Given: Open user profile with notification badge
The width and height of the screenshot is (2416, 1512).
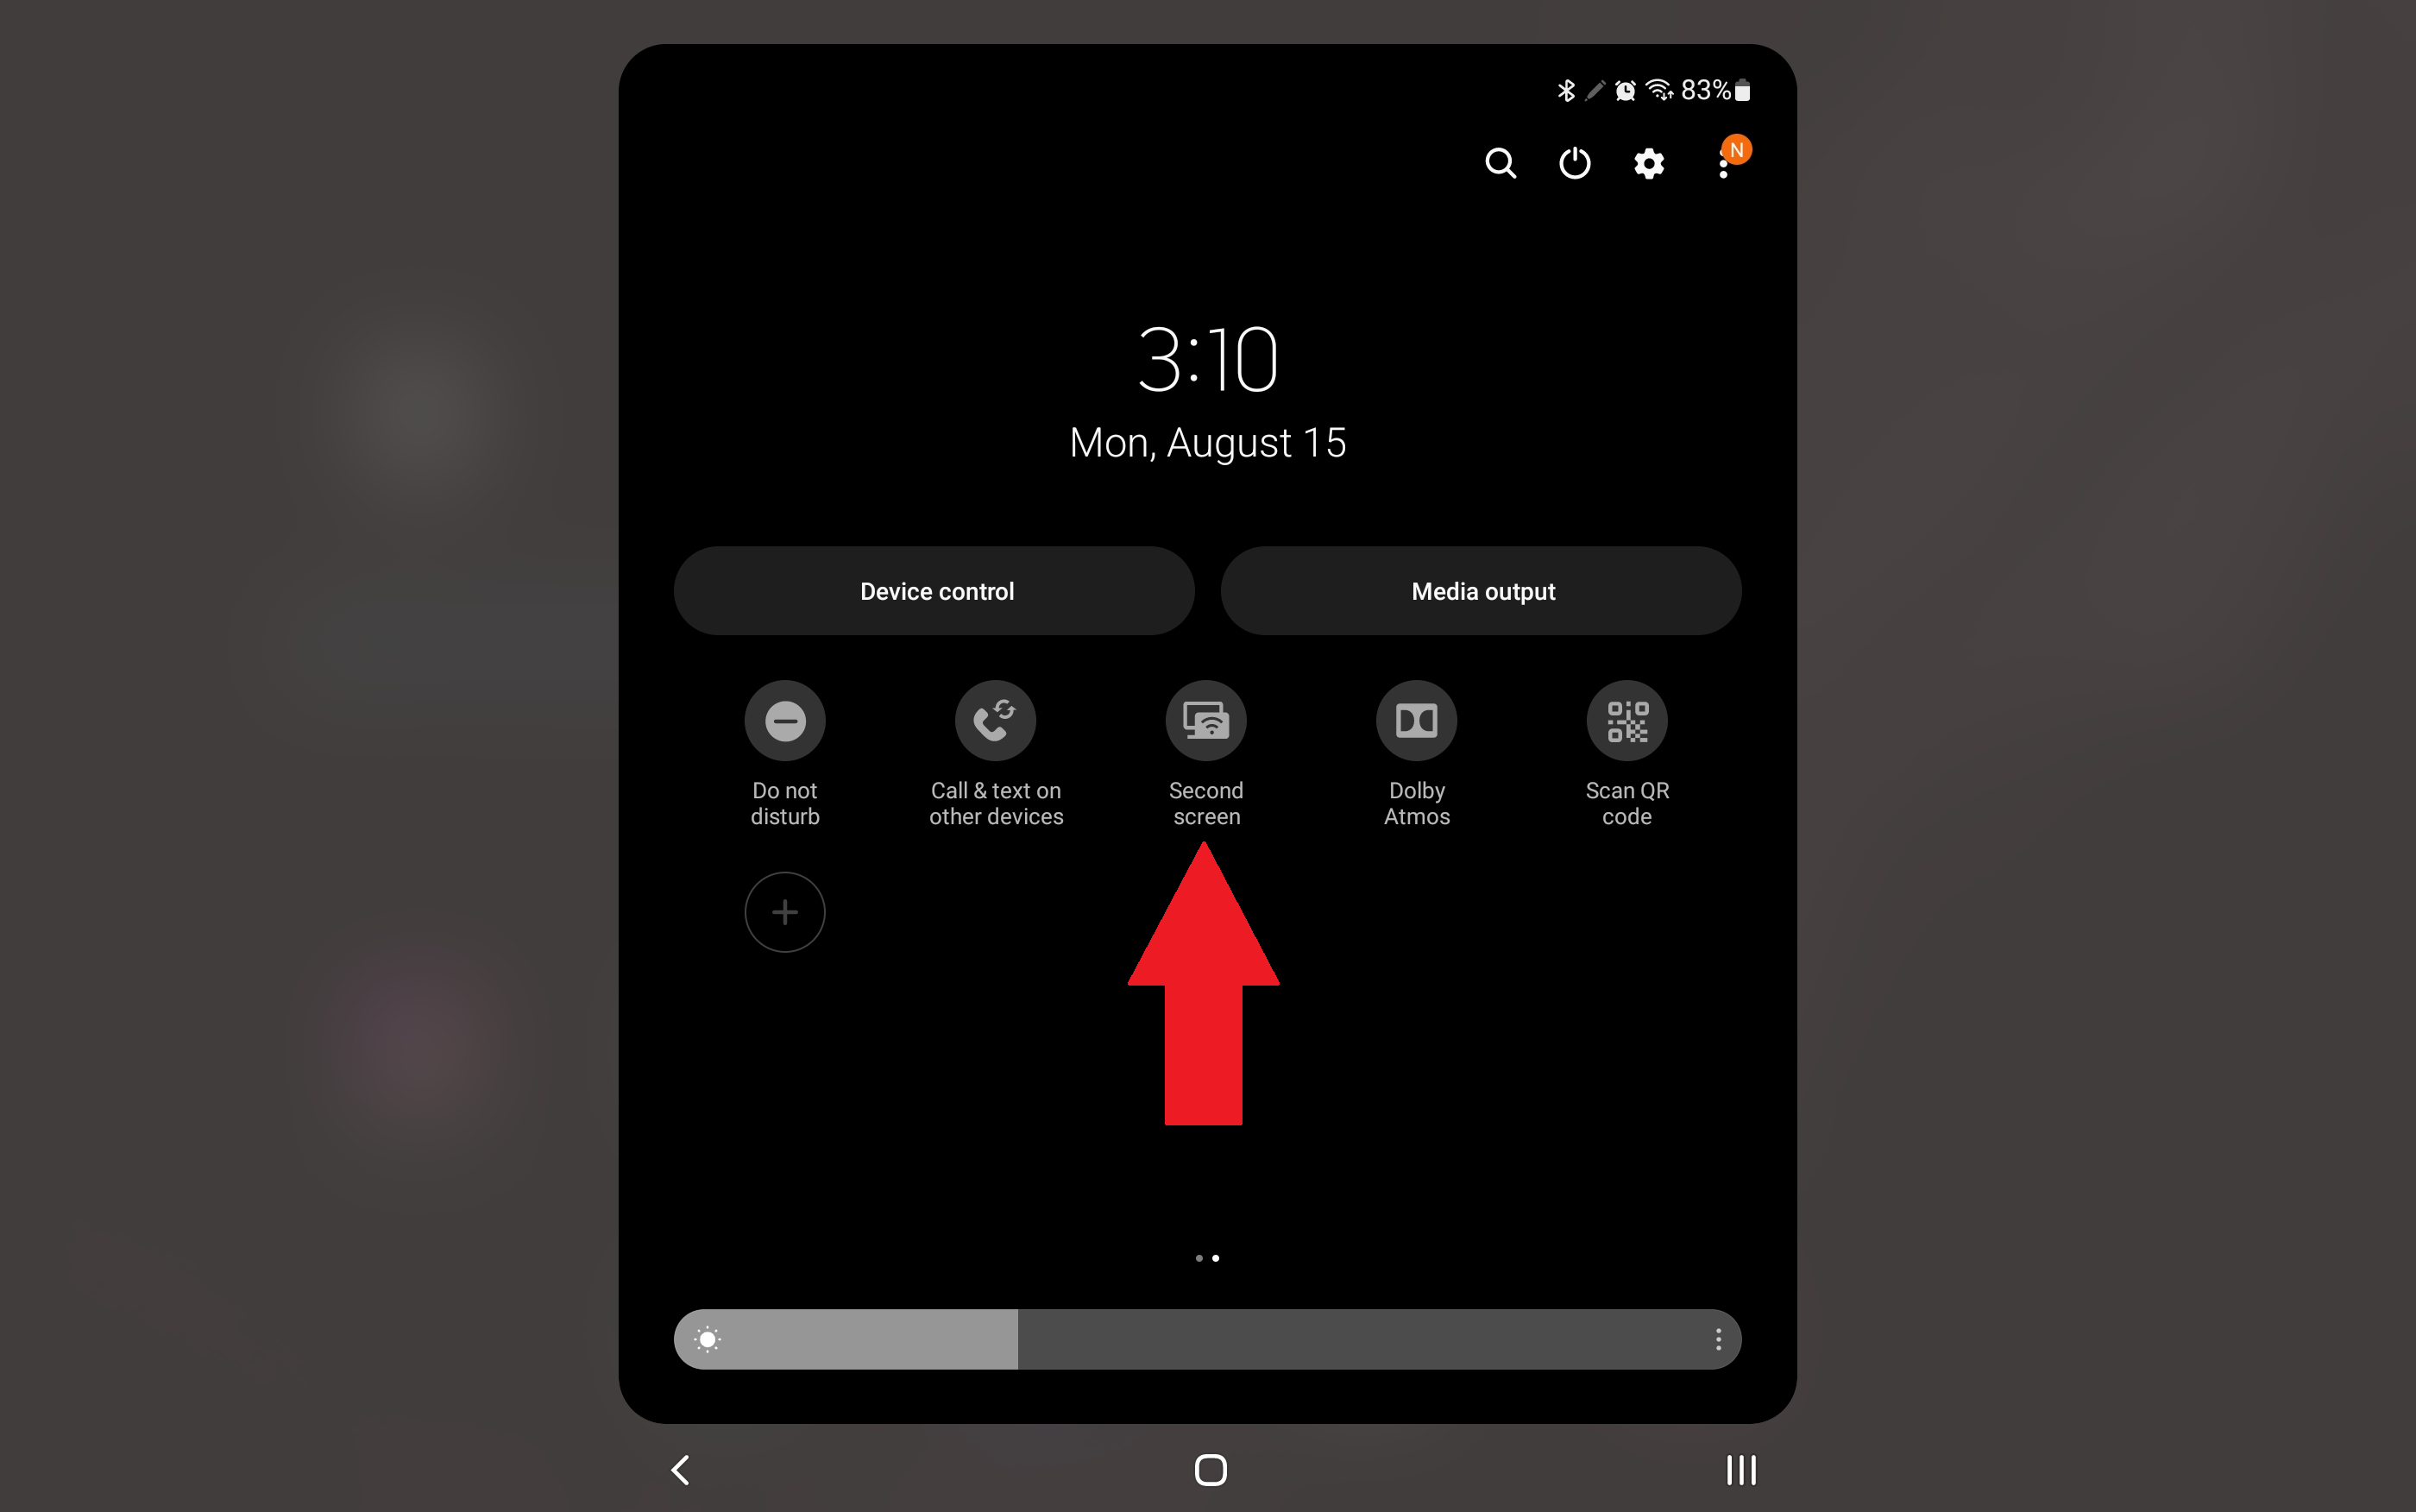Looking at the screenshot, I should 1725,161.
